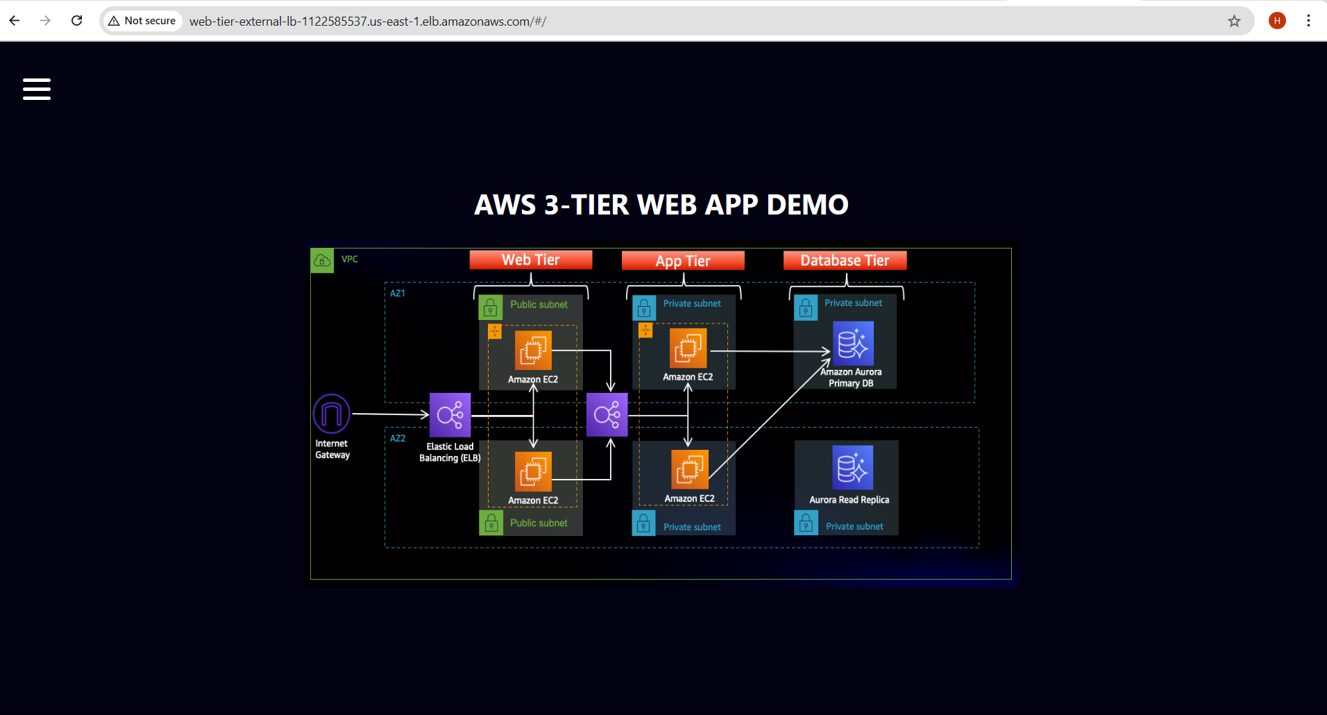This screenshot has width=1327, height=715.
Task: Click the App Tier AZ1 Private subnet lock icon
Action: point(644,308)
